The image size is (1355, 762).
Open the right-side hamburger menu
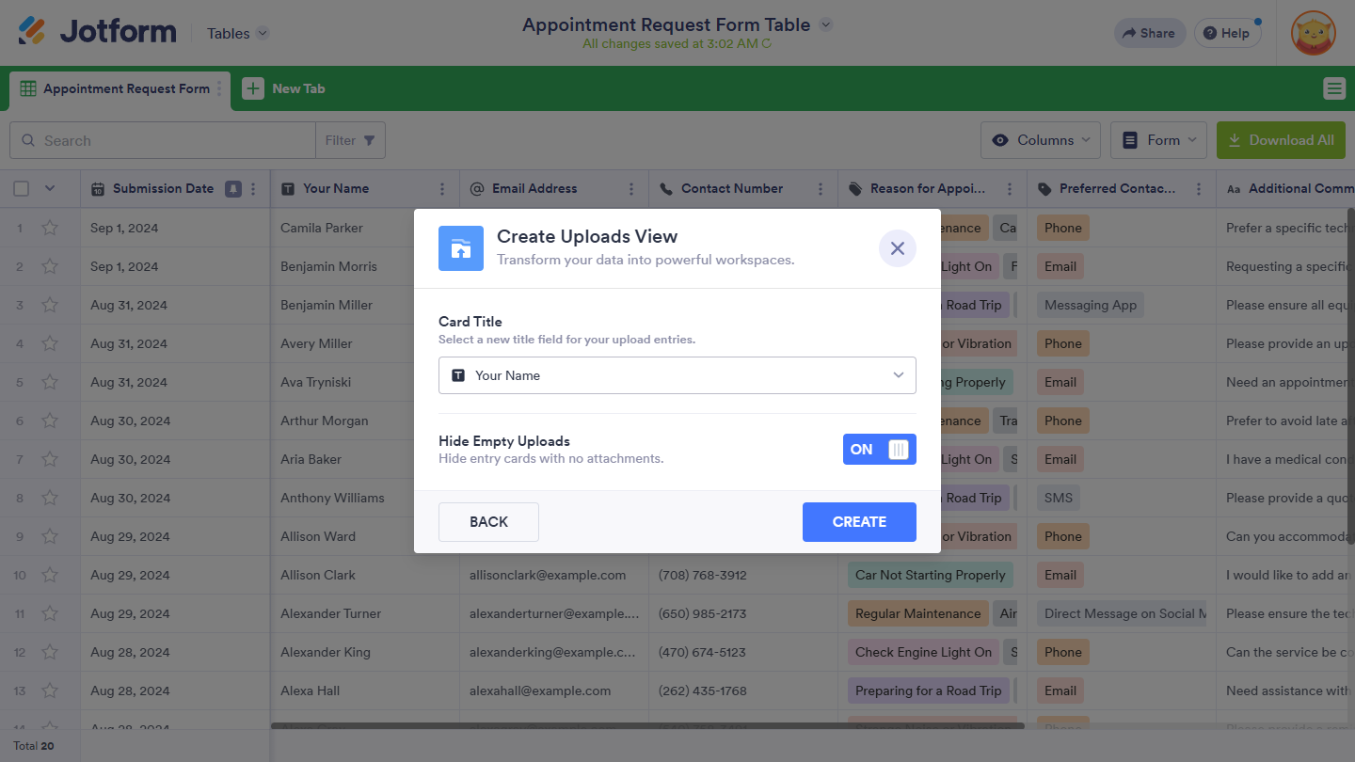[x=1334, y=88]
